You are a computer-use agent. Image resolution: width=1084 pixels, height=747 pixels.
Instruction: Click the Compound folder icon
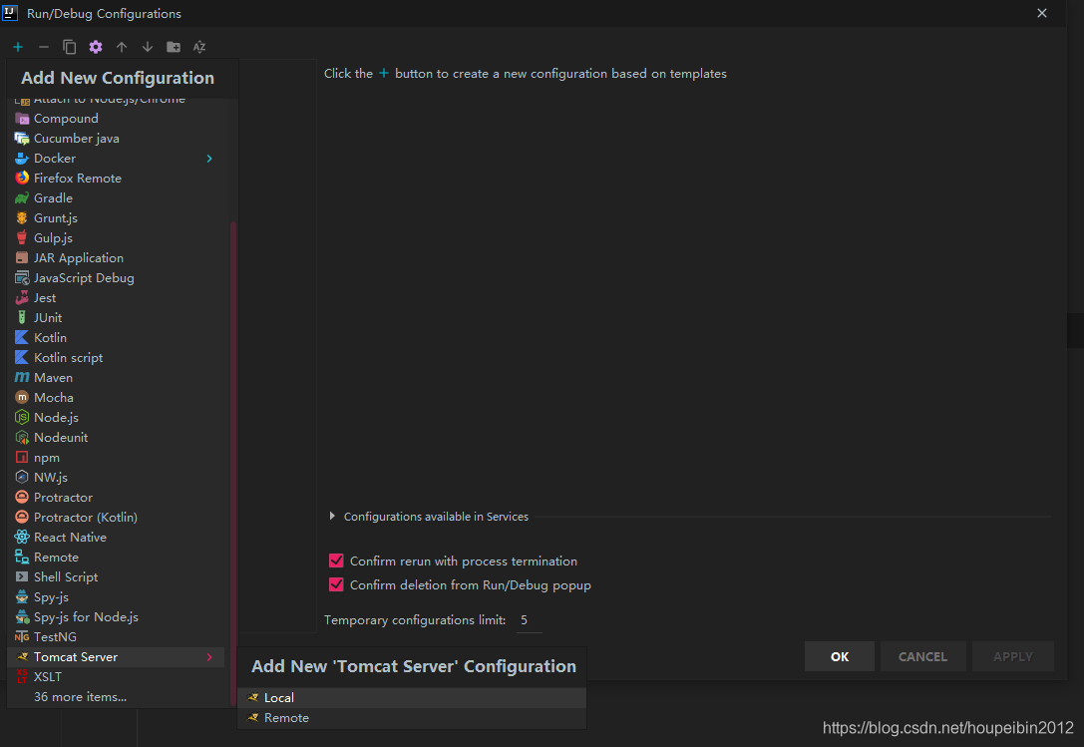tap(22, 119)
